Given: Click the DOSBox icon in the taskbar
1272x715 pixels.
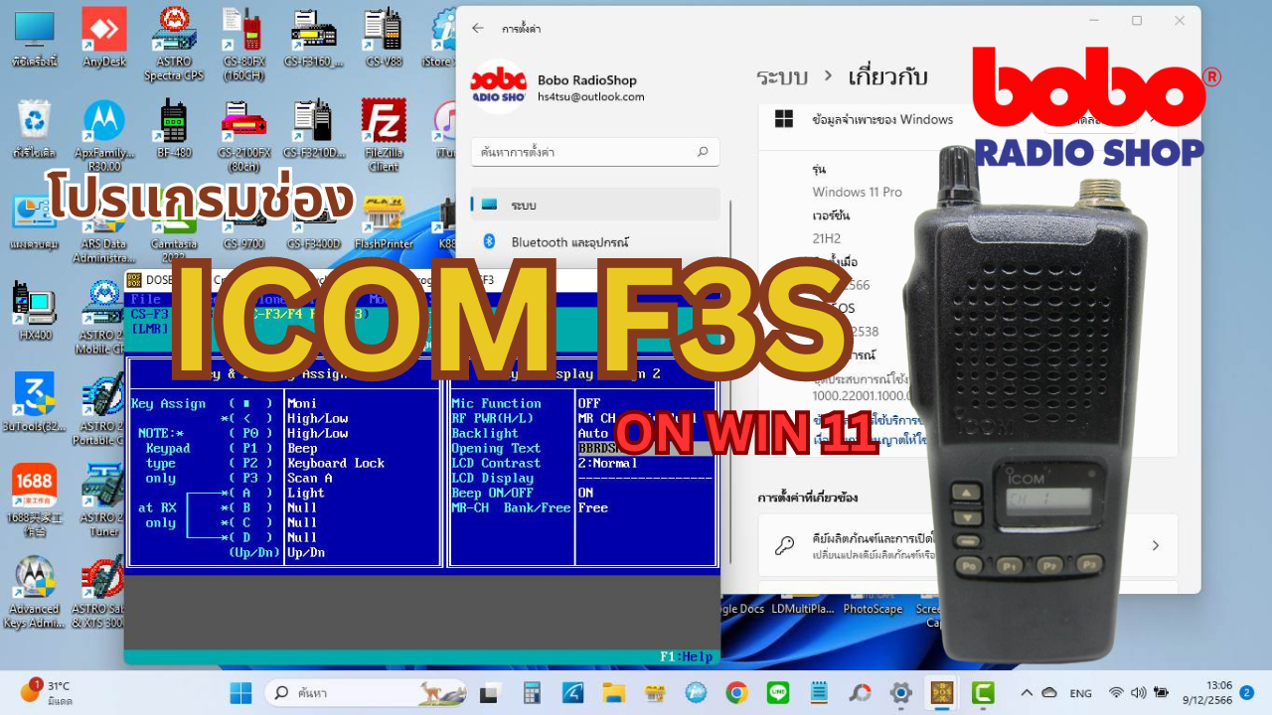Looking at the screenshot, I should pyautogui.click(x=940, y=692).
